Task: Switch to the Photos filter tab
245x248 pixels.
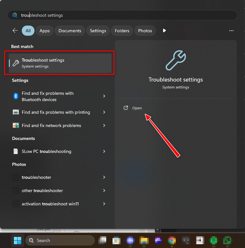Action: (145, 31)
